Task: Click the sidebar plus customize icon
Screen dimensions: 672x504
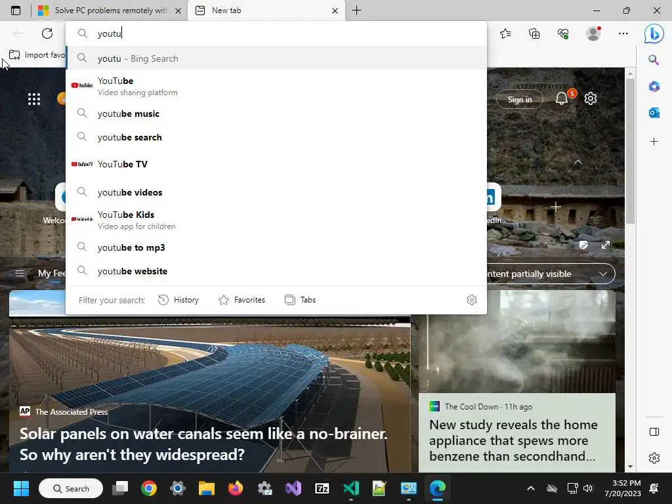Action: [x=654, y=142]
